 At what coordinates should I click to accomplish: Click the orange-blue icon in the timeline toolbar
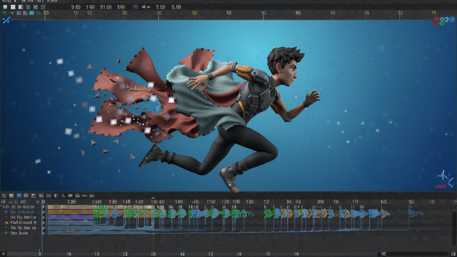click(x=26, y=195)
